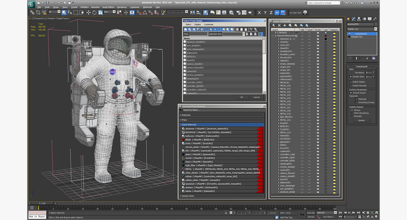Click the Render Production teapot icon
This screenshot has height=220, width=407.
[250, 12]
